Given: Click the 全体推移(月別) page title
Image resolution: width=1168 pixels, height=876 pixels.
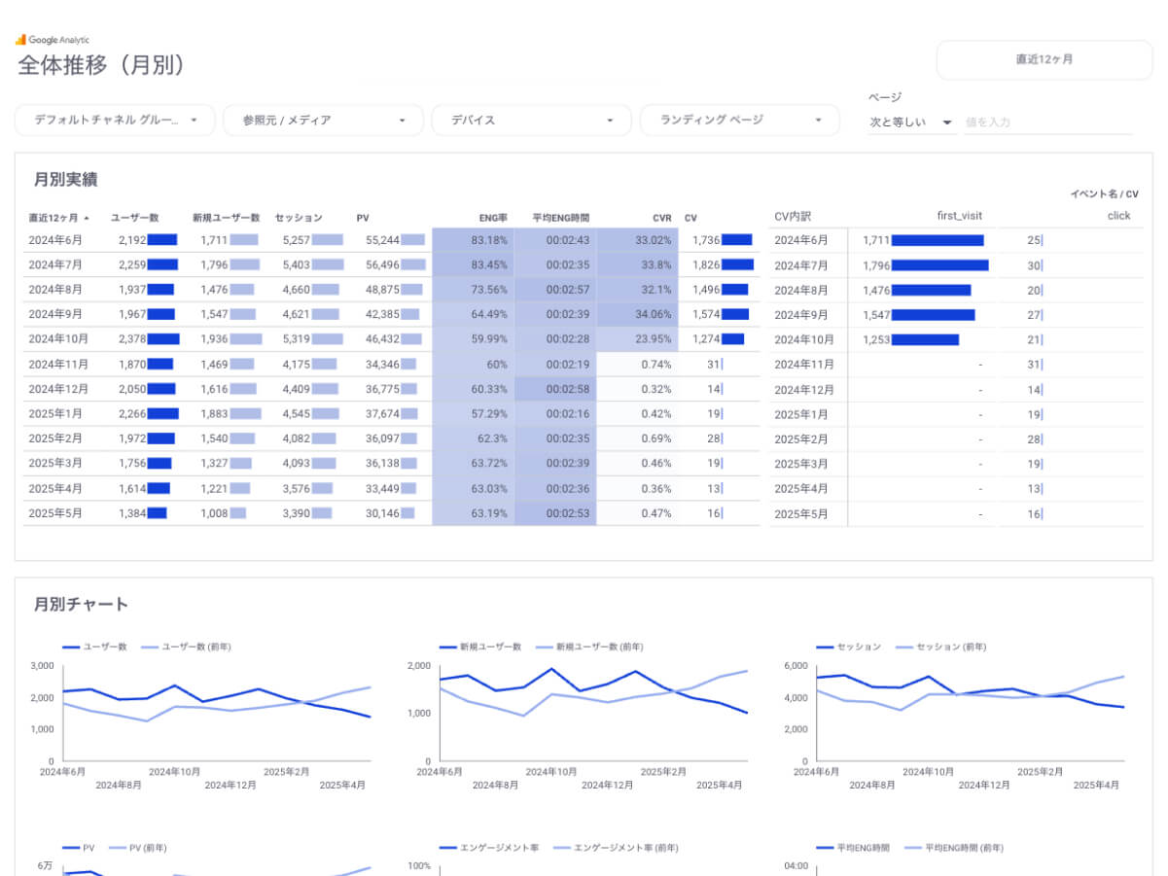Looking at the screenshot, I should 101,65.
